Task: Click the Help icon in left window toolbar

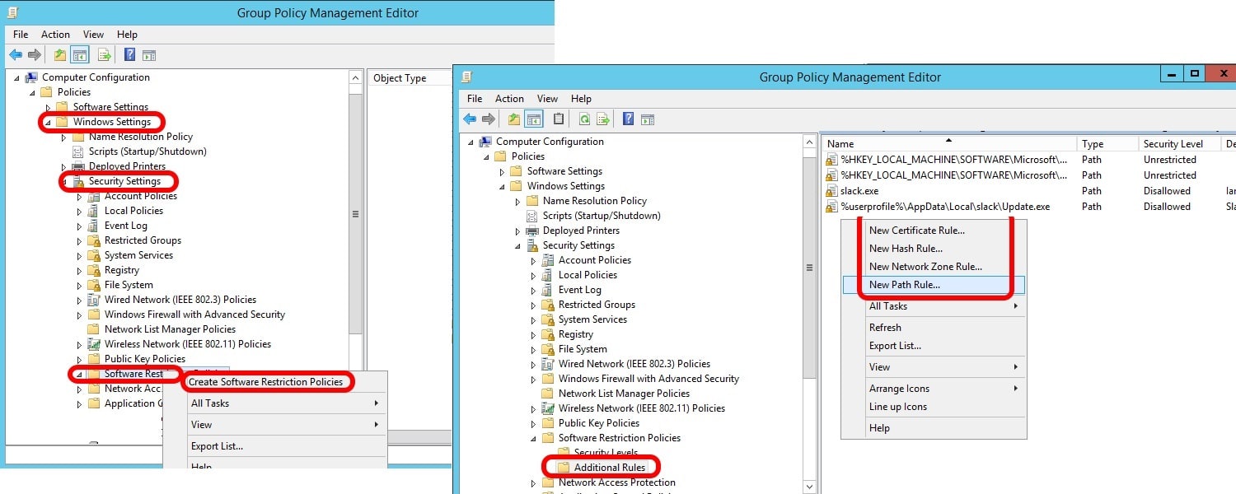Action: [x=129, y=55]
